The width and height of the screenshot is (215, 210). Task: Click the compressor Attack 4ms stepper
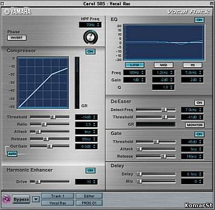(86, 132)
